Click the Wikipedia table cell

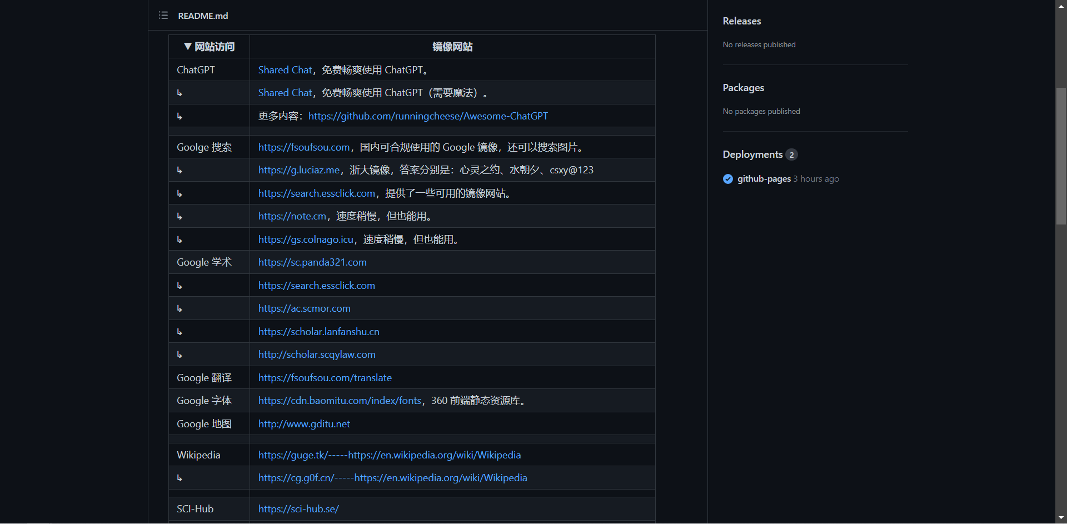(x=209, y=455)
